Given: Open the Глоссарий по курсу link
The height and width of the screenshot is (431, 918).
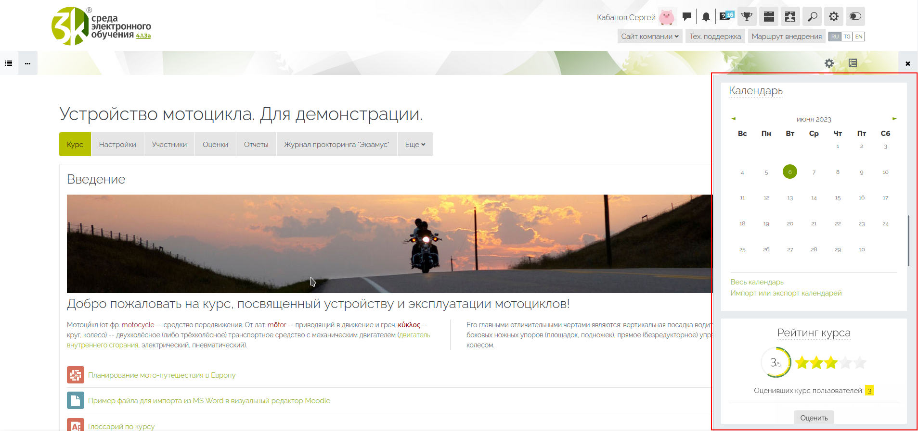Looking at the screenshot, I should click(121, 426).
